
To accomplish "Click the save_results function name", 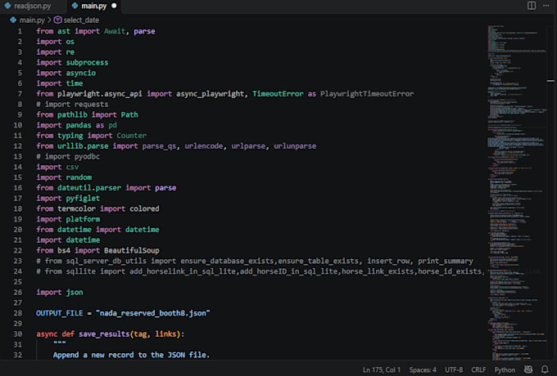I will 104,334.
